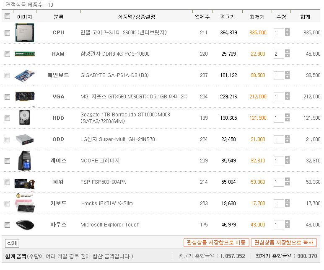Click 관심상품 저장함으로 복사 button
The height and width of the screenshot is (270, 324).
[x=284, y=242]
